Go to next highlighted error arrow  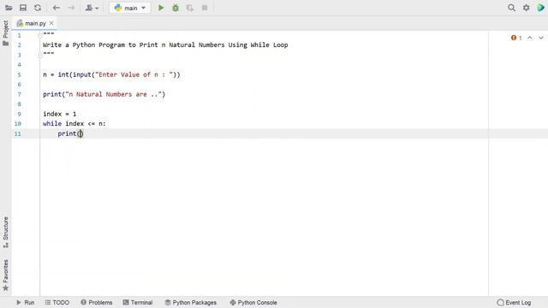coord(541,38)
